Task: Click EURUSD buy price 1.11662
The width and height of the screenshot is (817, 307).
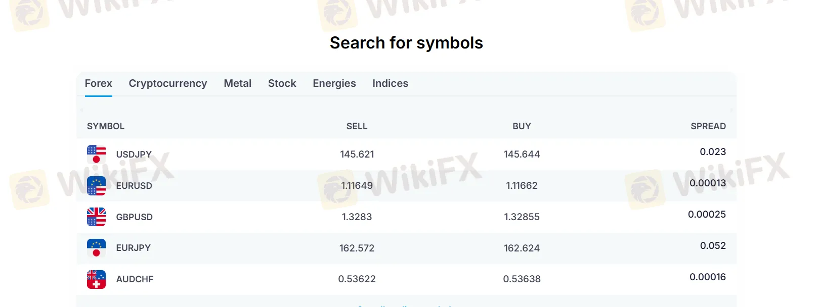Action: (x=522, y=186)
